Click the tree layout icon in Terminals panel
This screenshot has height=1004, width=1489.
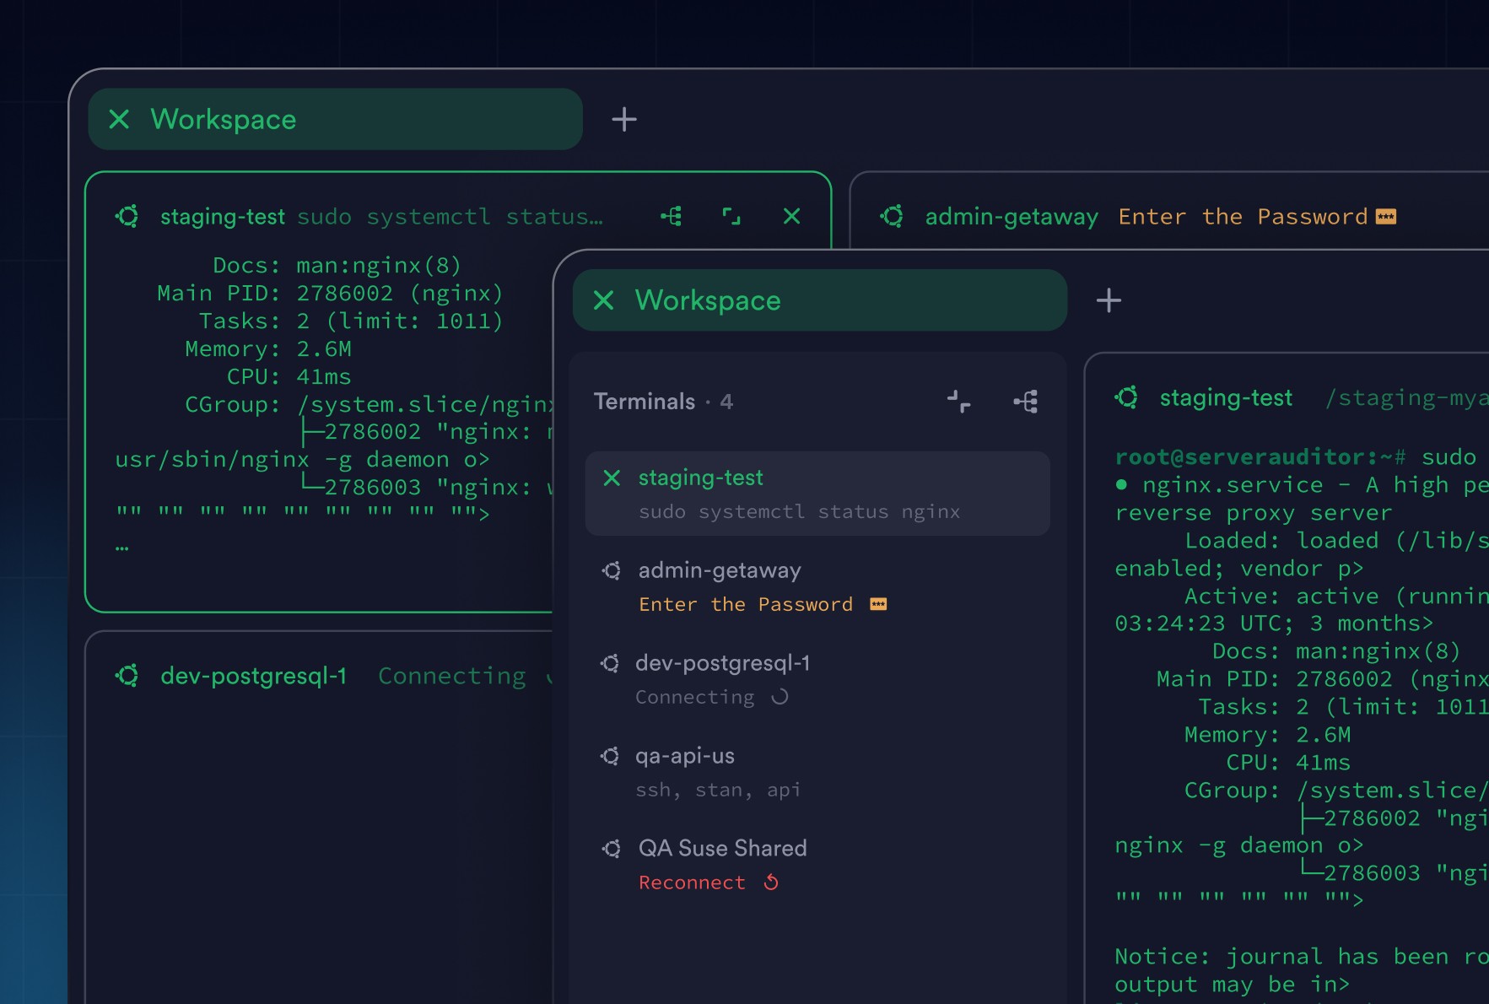(x=1026, y=402)
